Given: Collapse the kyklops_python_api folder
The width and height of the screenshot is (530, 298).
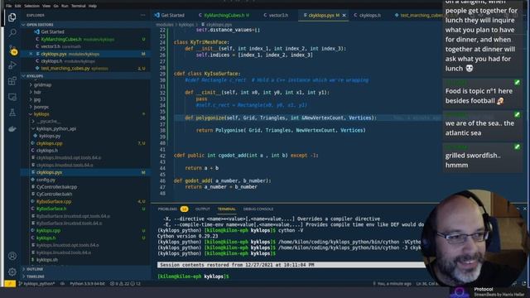Looking at the screenshot, I should (x=56, y=129).
